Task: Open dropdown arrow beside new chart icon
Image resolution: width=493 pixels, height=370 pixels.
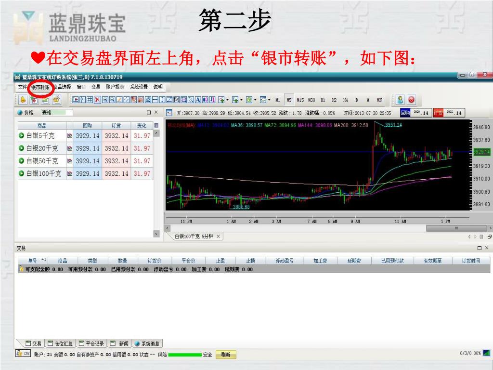Action: click(241, 100)
